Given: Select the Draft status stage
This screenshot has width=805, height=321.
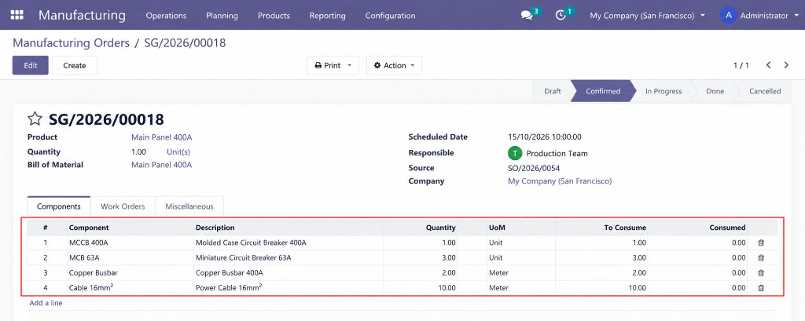Looking at the screenshot, I should pyautogui.click(x=553, y=91).
